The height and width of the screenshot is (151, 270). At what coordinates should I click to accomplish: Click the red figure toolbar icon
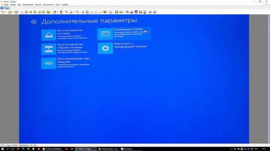coord(61,12)
